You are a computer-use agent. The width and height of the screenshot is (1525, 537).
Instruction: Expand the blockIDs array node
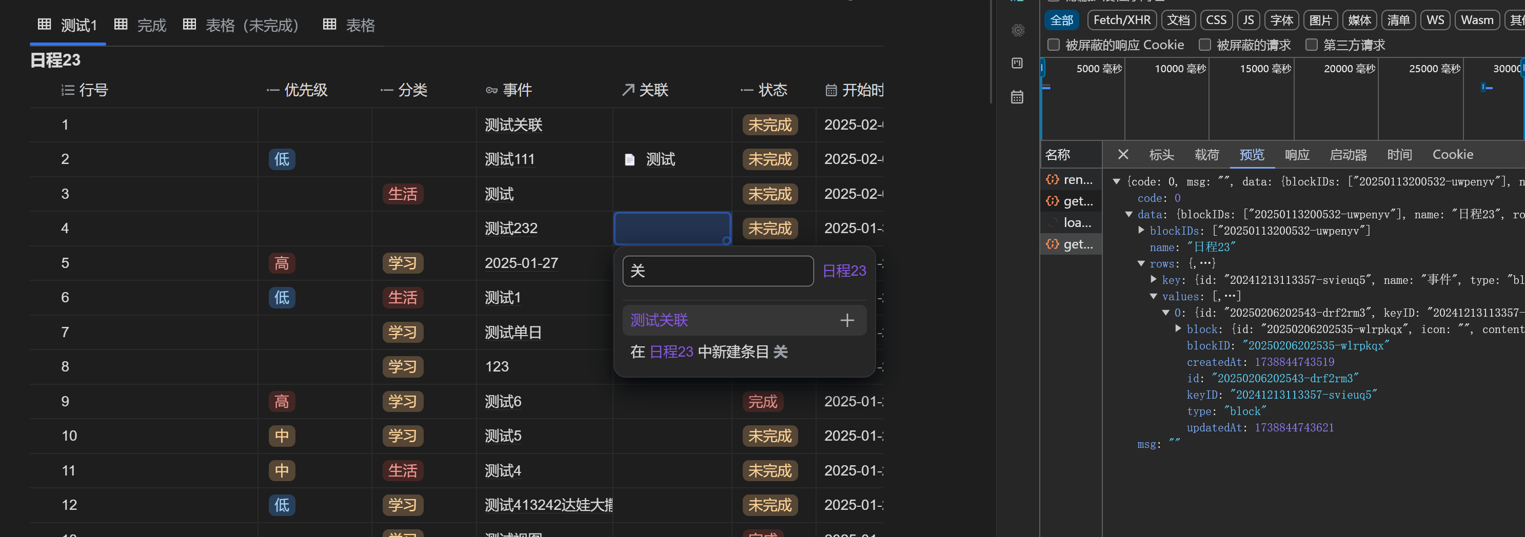point(1141,230)
